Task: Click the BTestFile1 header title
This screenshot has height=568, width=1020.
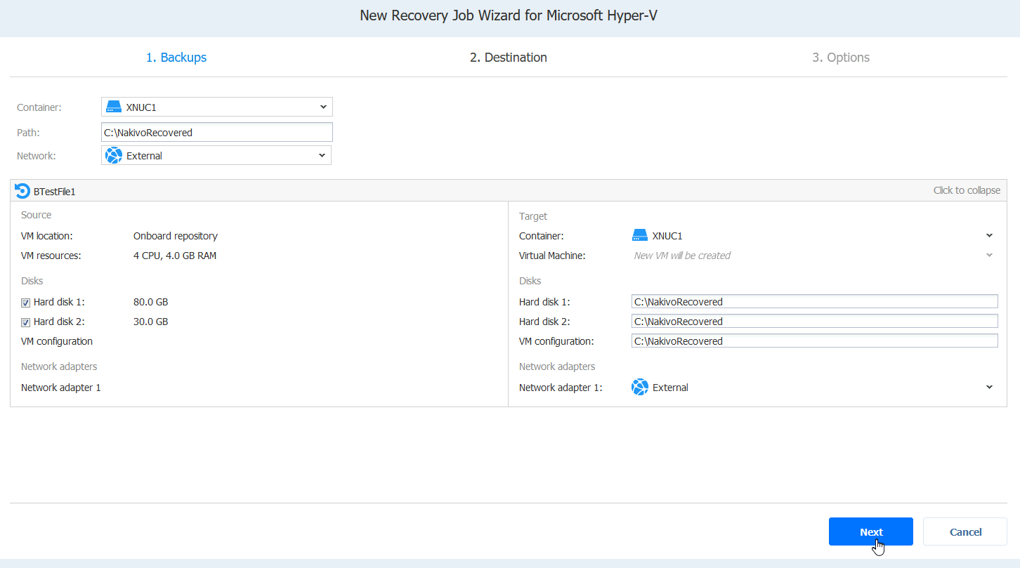Action: click(x=54, y=191)
